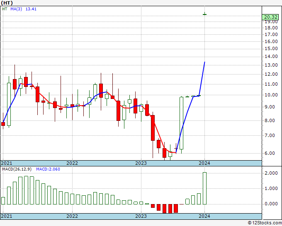Click the 12.00 price axis label
This screenshot has height=226, width=282.
click(x=271, y=74)
